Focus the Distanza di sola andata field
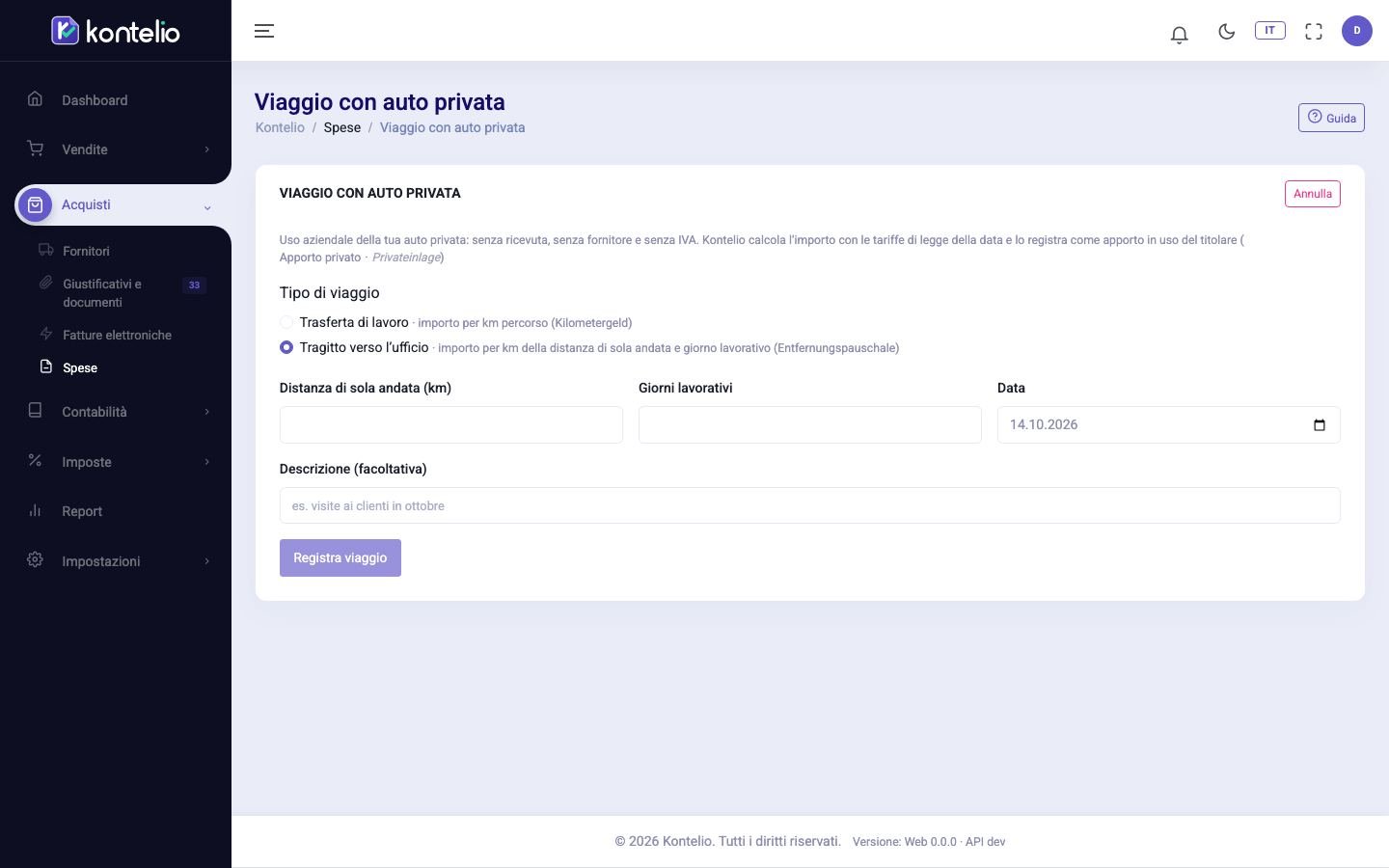 [x=451, y=425]
